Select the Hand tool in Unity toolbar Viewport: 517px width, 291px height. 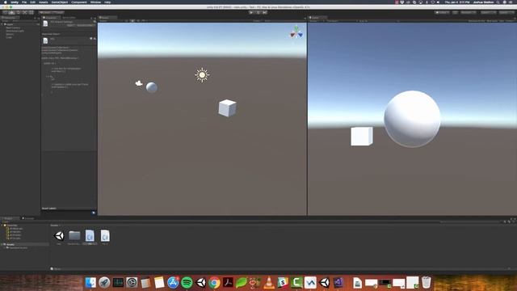pos(5,13)
